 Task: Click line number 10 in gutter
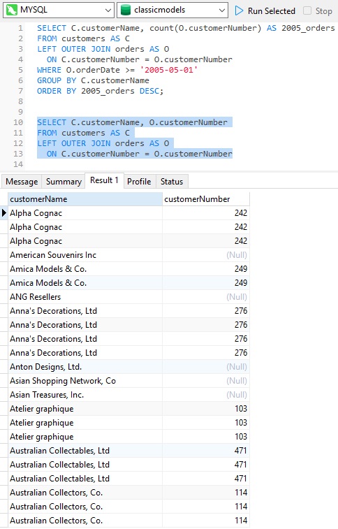coord(18,122)
